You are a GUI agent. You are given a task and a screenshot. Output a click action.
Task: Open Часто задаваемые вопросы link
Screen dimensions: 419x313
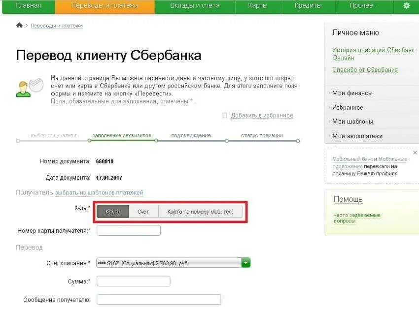tap(357, 218)
